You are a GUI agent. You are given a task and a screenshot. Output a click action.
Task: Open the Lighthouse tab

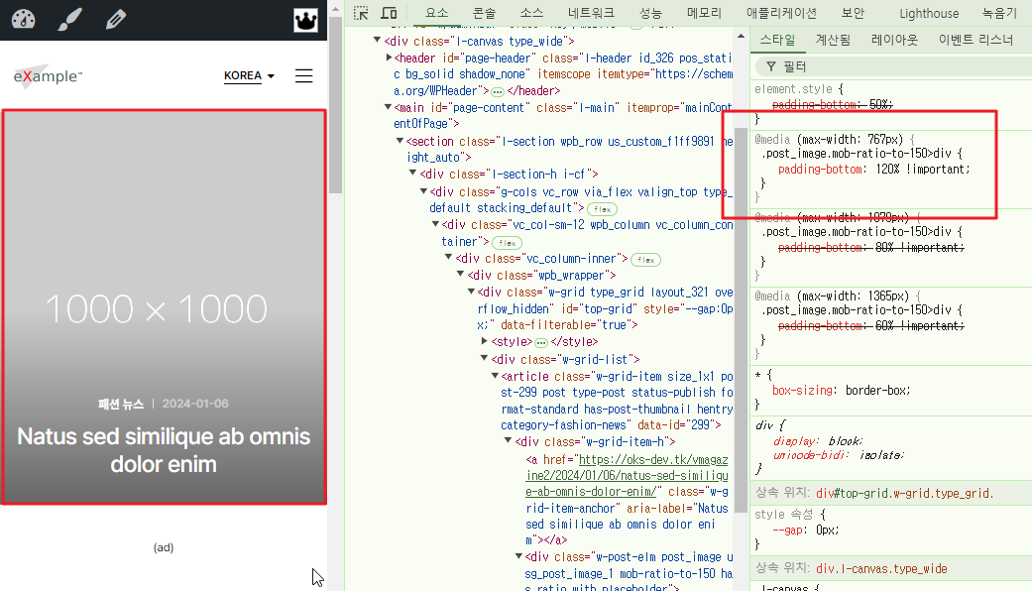coord(929,13)
